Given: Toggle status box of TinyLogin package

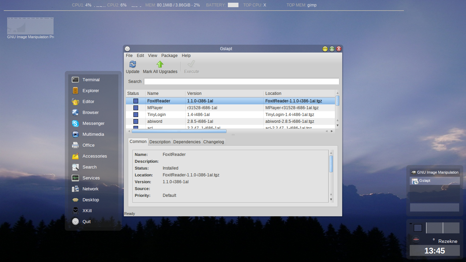Looking at the screenshot, I should click(x=136, y=115).
